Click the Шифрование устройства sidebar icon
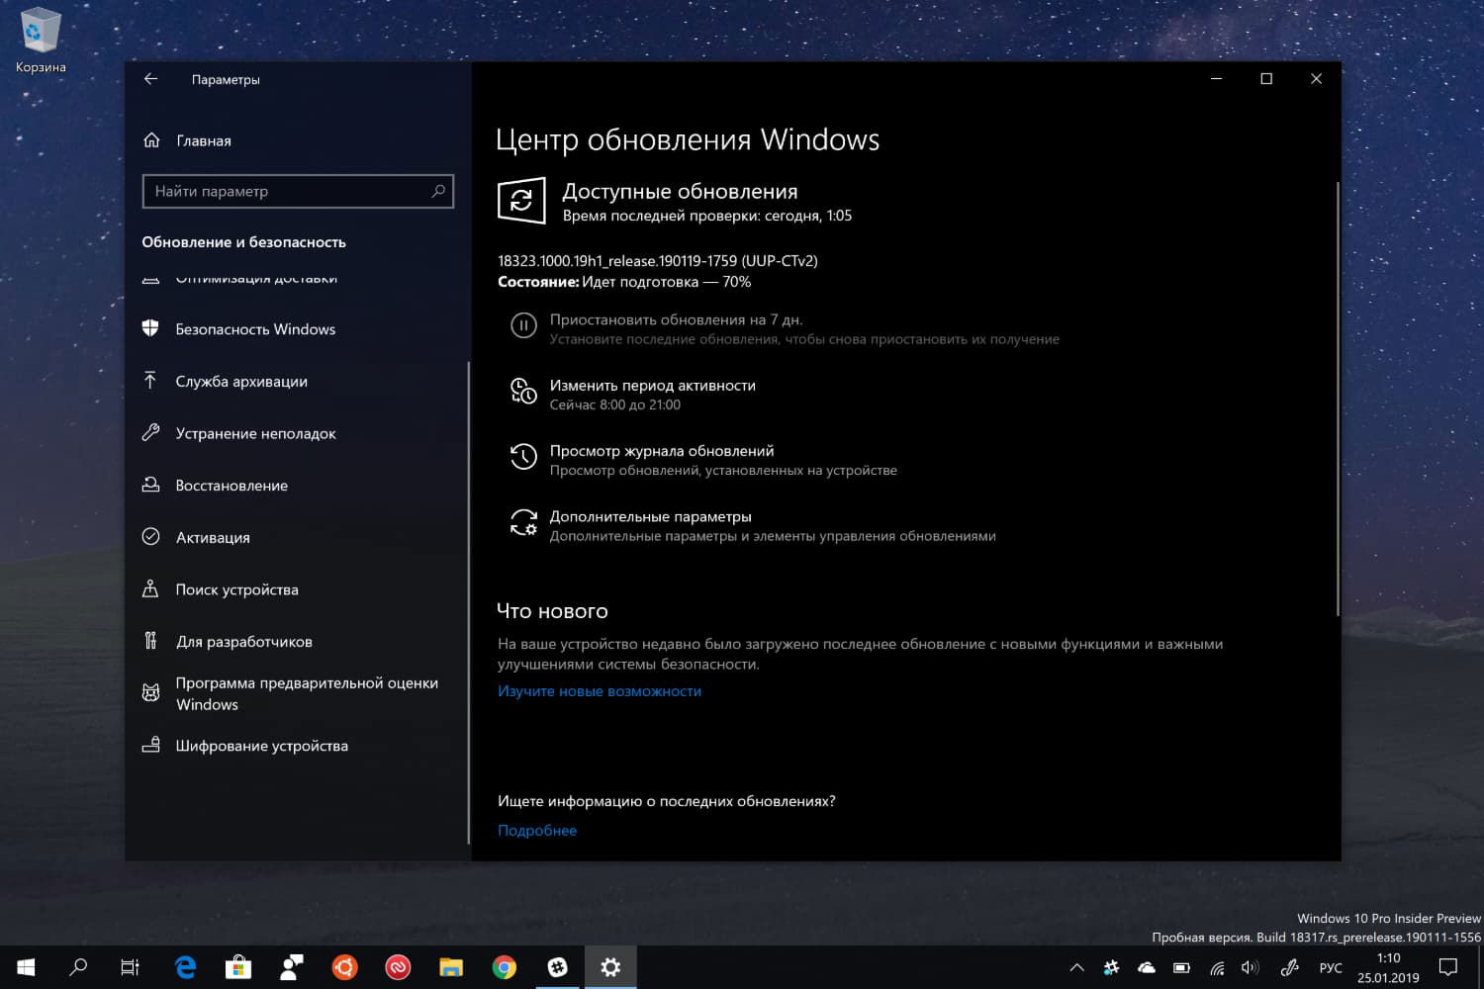 [x=152, y=745]
